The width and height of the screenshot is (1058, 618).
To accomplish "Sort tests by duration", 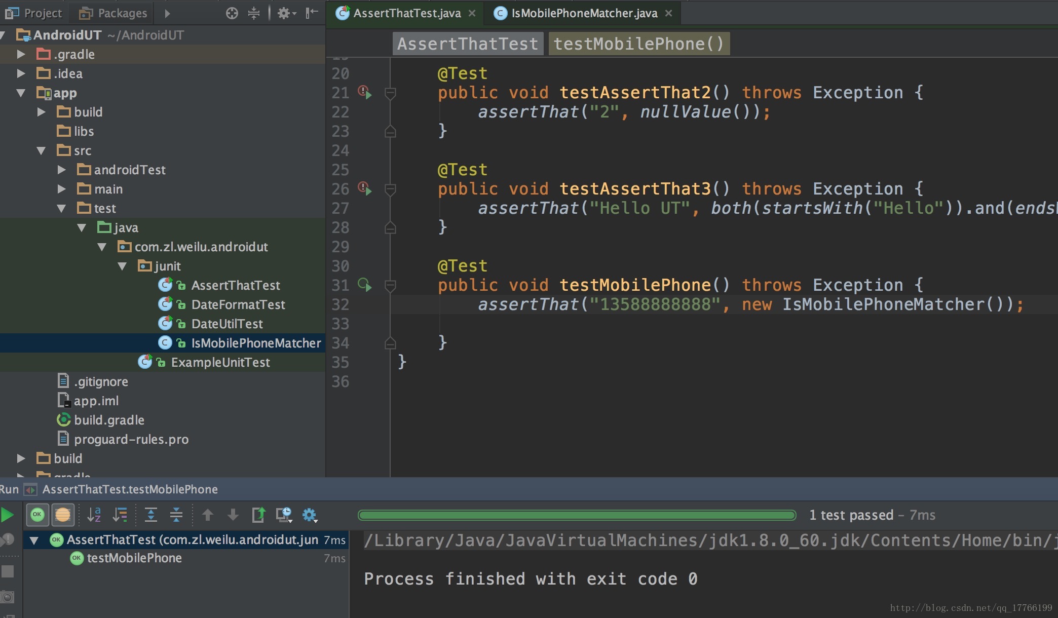I will pyautogui.click(x=120, y=515).
